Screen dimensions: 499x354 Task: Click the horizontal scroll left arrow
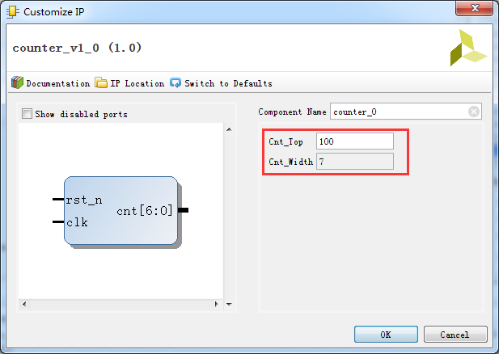[24, 304]
